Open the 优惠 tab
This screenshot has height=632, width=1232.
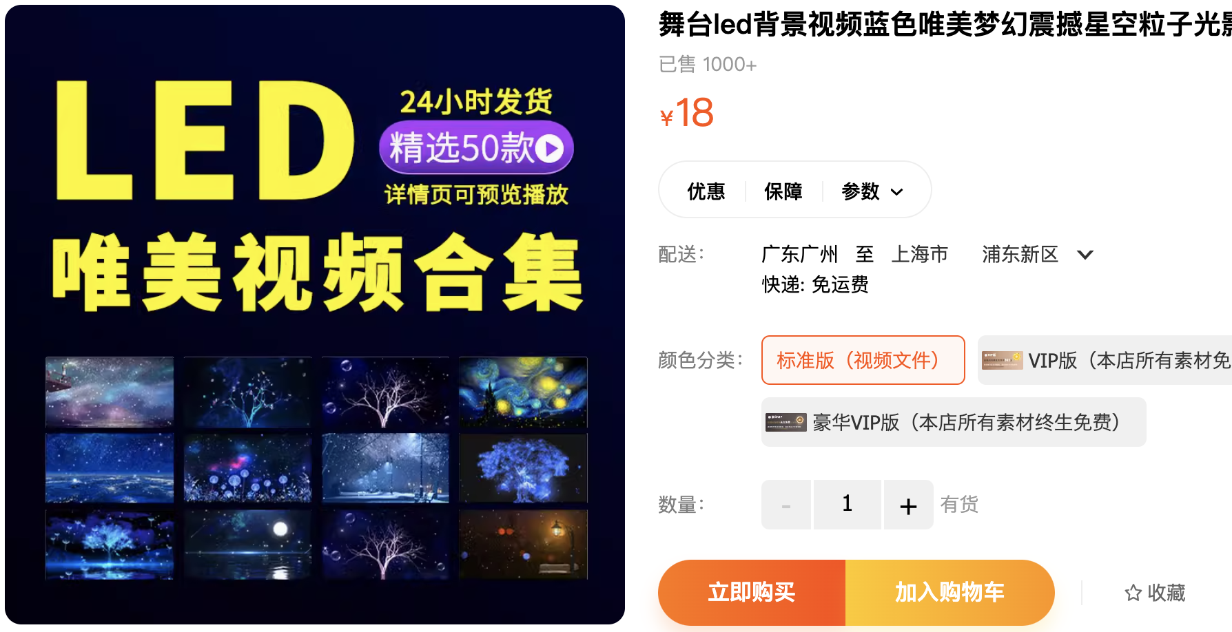(x=706, y=191)
